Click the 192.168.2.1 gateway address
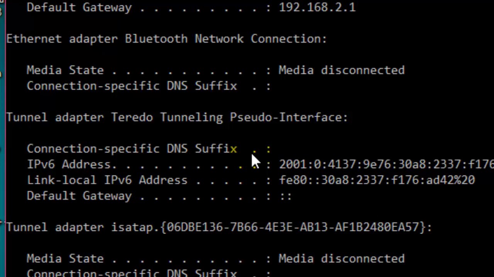The height and width of the screenshot is (277, 494). coord(317,7)
